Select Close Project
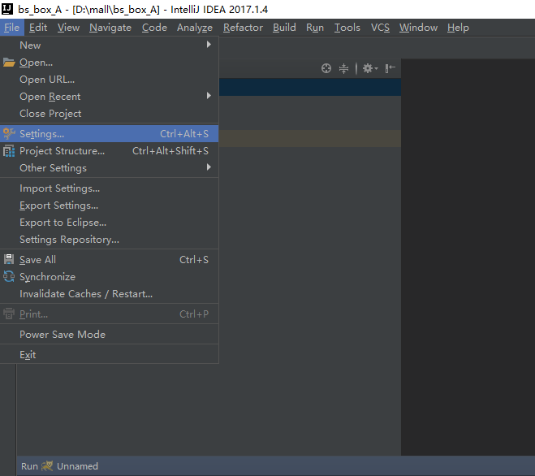 tap(109, 114)
